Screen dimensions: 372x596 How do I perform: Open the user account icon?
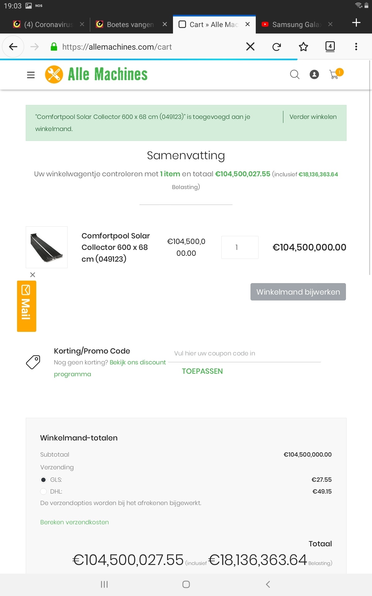(x=314, y=74)
